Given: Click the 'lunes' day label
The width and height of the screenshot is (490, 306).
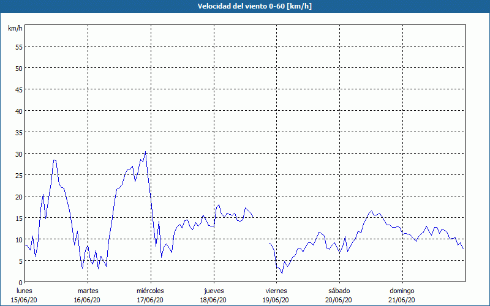Looking at the screenshot, I should (24, 291).
